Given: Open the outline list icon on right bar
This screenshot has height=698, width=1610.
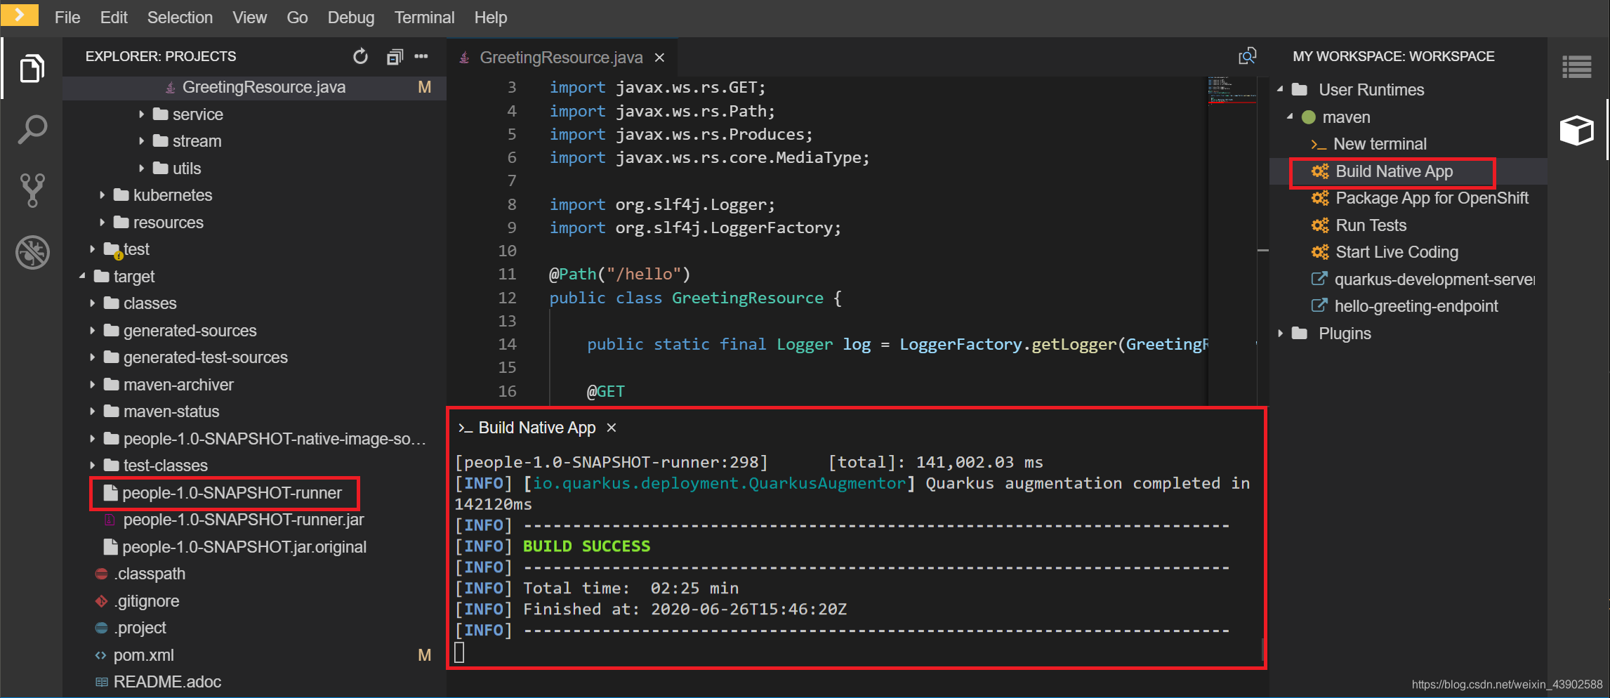Looking at the screenshot, I should pyautogui.click(x=1577, y=67).
